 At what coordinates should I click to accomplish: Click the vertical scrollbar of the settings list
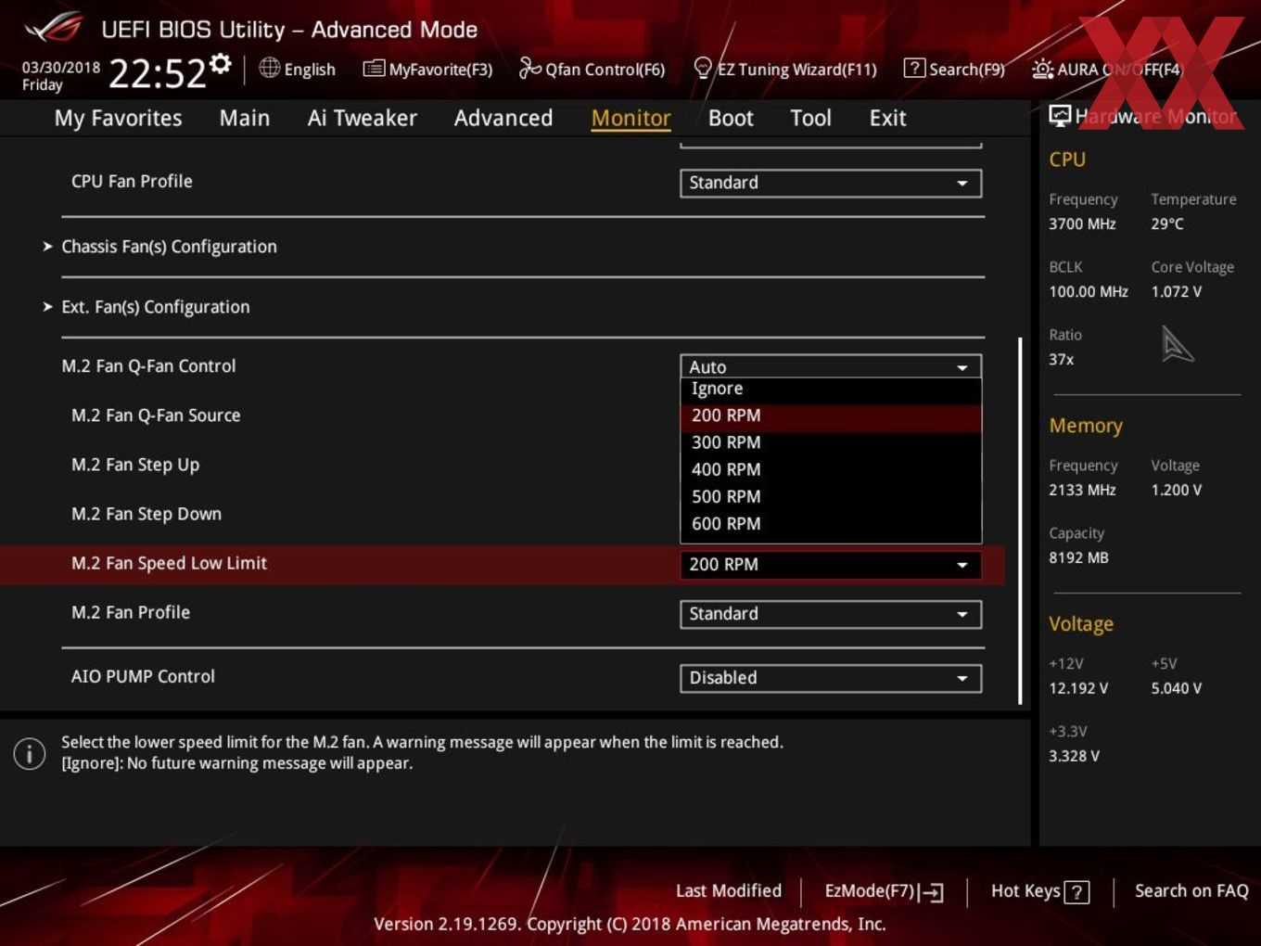tap(1020, 519)
